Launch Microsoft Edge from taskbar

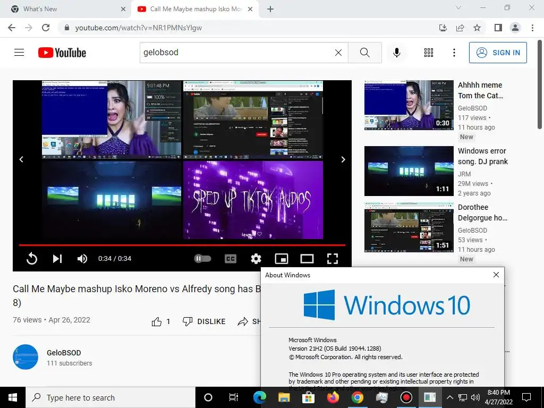tap(259, 397)
